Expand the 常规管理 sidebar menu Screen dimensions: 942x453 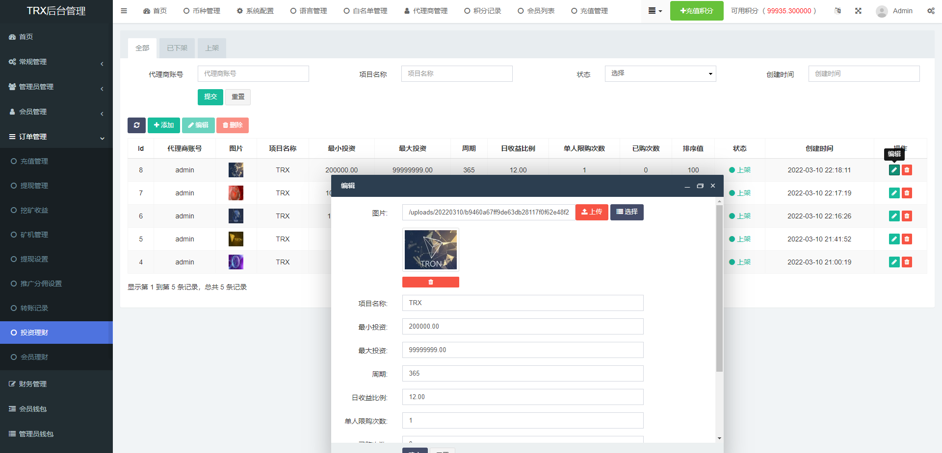click(x=56, y=62)
